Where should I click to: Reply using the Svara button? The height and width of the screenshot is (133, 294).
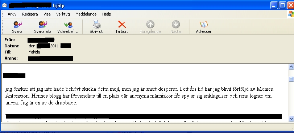[17, 27]
